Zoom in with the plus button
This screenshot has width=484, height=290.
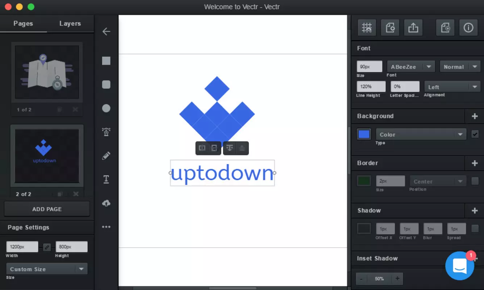397,279
